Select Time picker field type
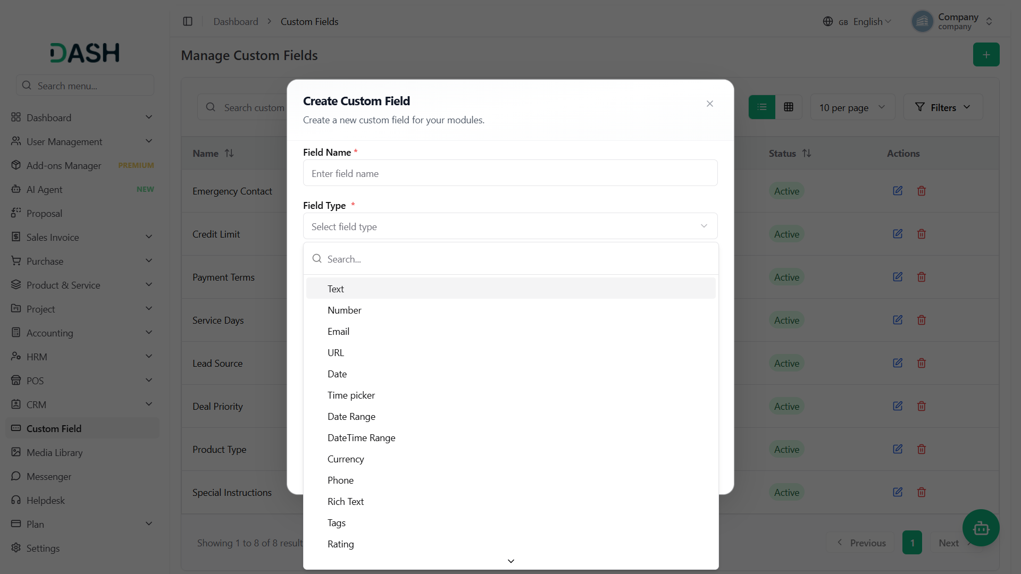The height and width of the screenshot is (574, 1021). [x=510, y=395]
